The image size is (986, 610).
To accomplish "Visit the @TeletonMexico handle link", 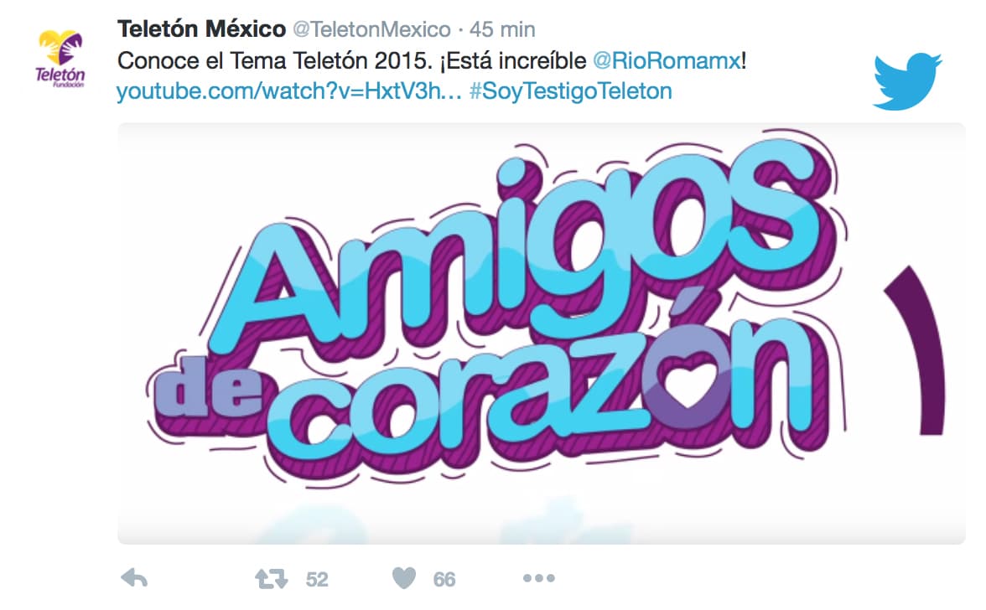I will pyautogui.click(x=371, y=29).
